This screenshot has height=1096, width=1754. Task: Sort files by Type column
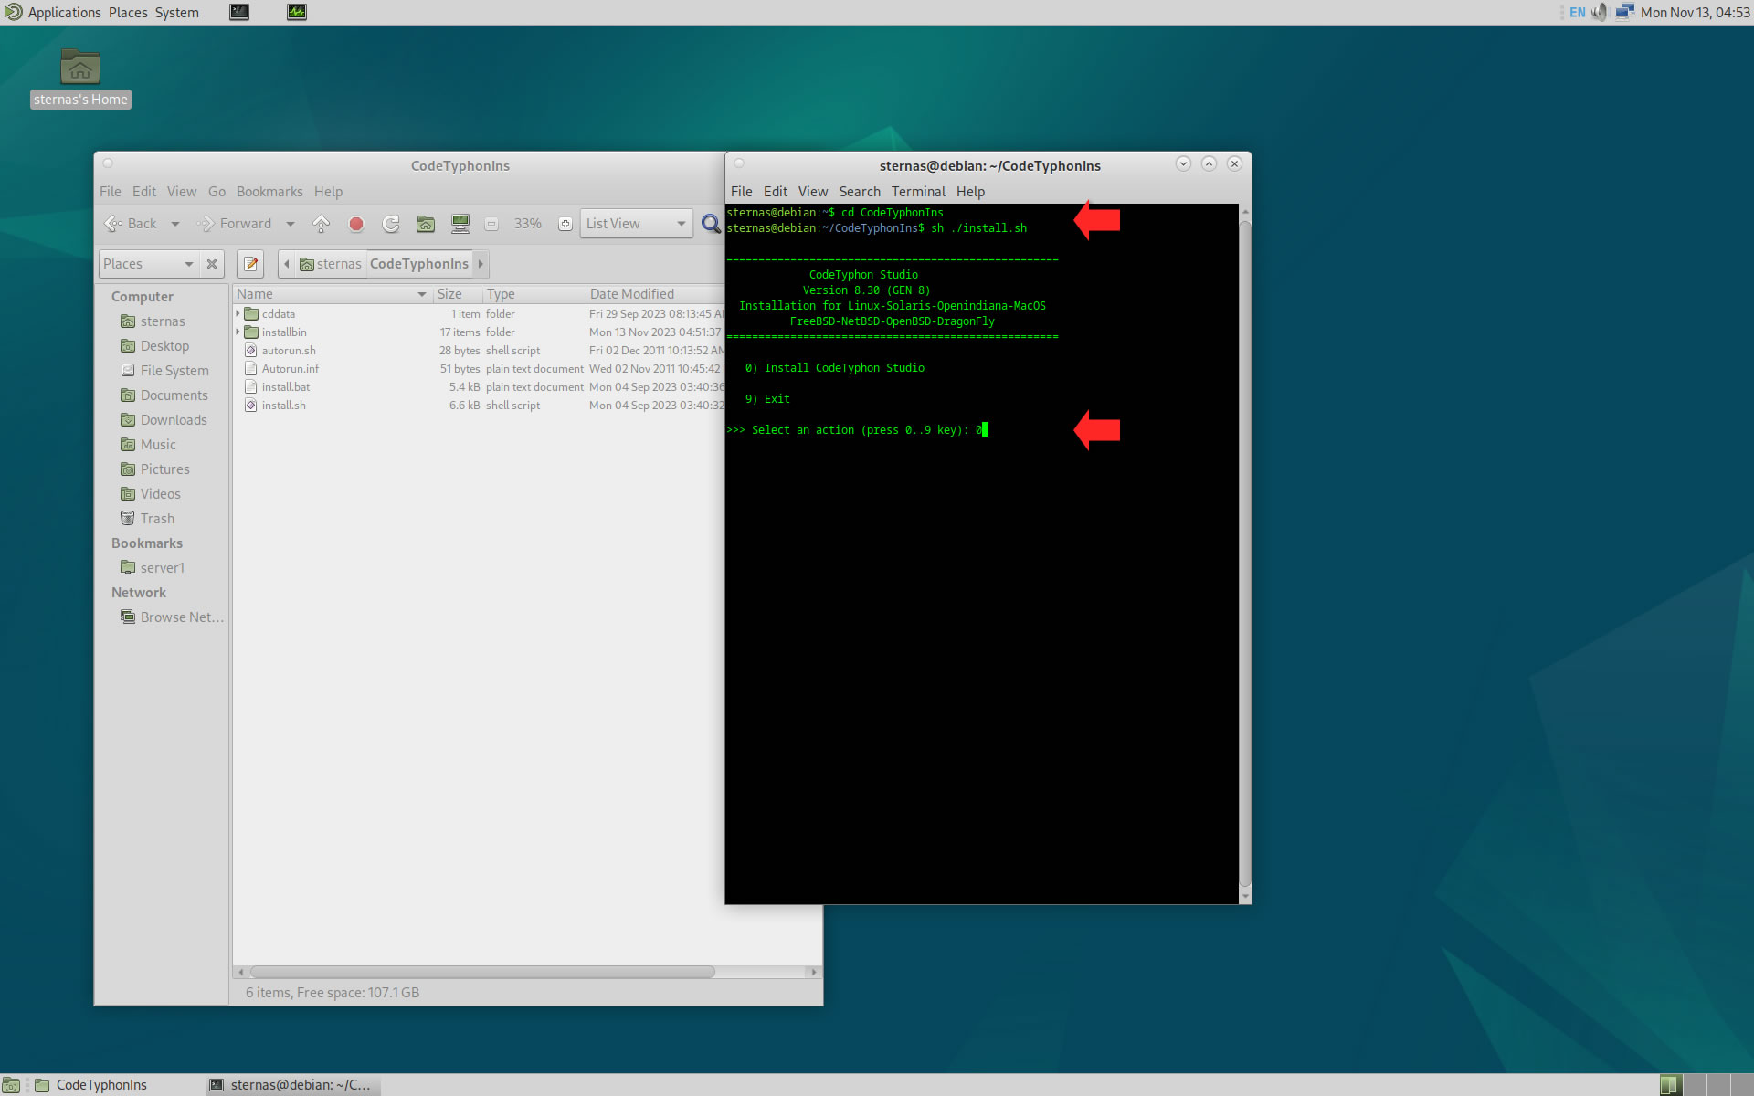coord(534,294)
